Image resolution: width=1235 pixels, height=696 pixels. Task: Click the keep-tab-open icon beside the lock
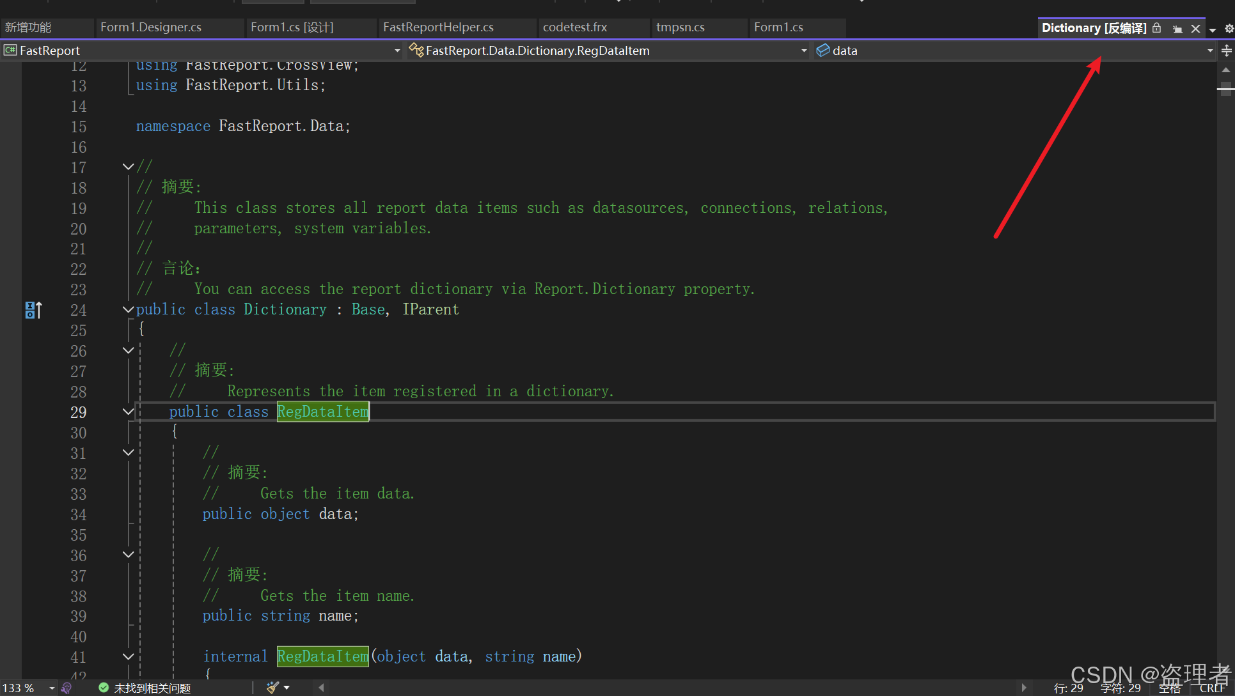pyautogui.click(x=1177, y=28)
